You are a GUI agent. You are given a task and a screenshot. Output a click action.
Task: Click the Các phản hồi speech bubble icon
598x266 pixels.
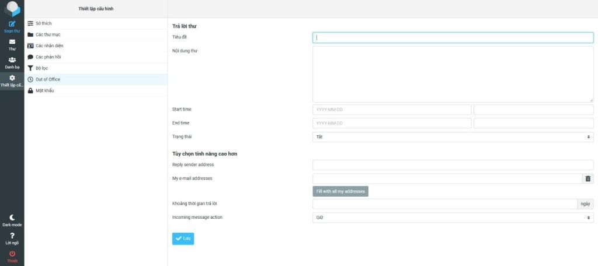point(30,57)
